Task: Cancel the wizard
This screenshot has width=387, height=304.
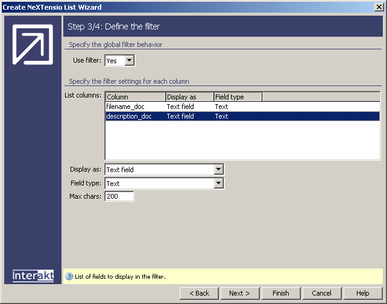Action: tap(321, 293)
